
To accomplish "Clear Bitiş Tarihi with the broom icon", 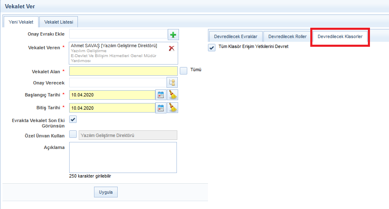I will (172, 108).
